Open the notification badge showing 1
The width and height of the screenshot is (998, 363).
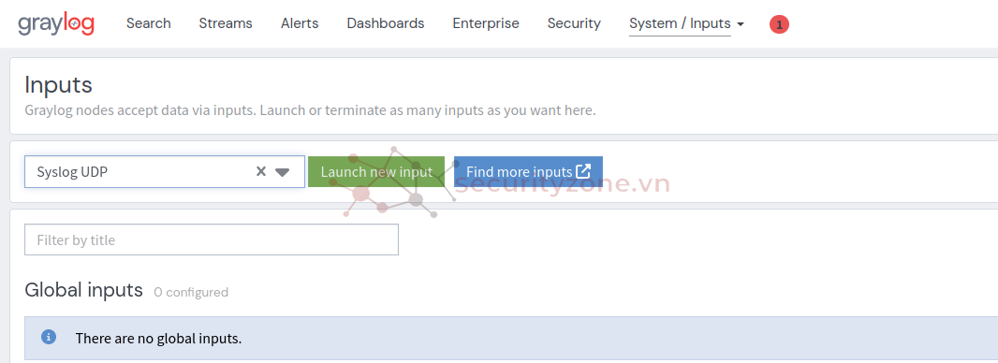point(779,25)
